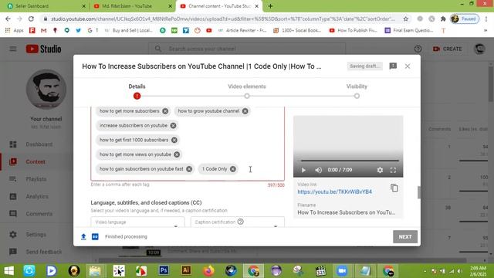The image size is (494, 278).
Task: Send feedback from upload dialog header
Action: coord(393,66)
